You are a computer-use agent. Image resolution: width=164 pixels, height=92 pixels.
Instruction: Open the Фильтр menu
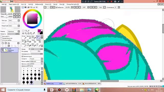(x=48, y=4)
